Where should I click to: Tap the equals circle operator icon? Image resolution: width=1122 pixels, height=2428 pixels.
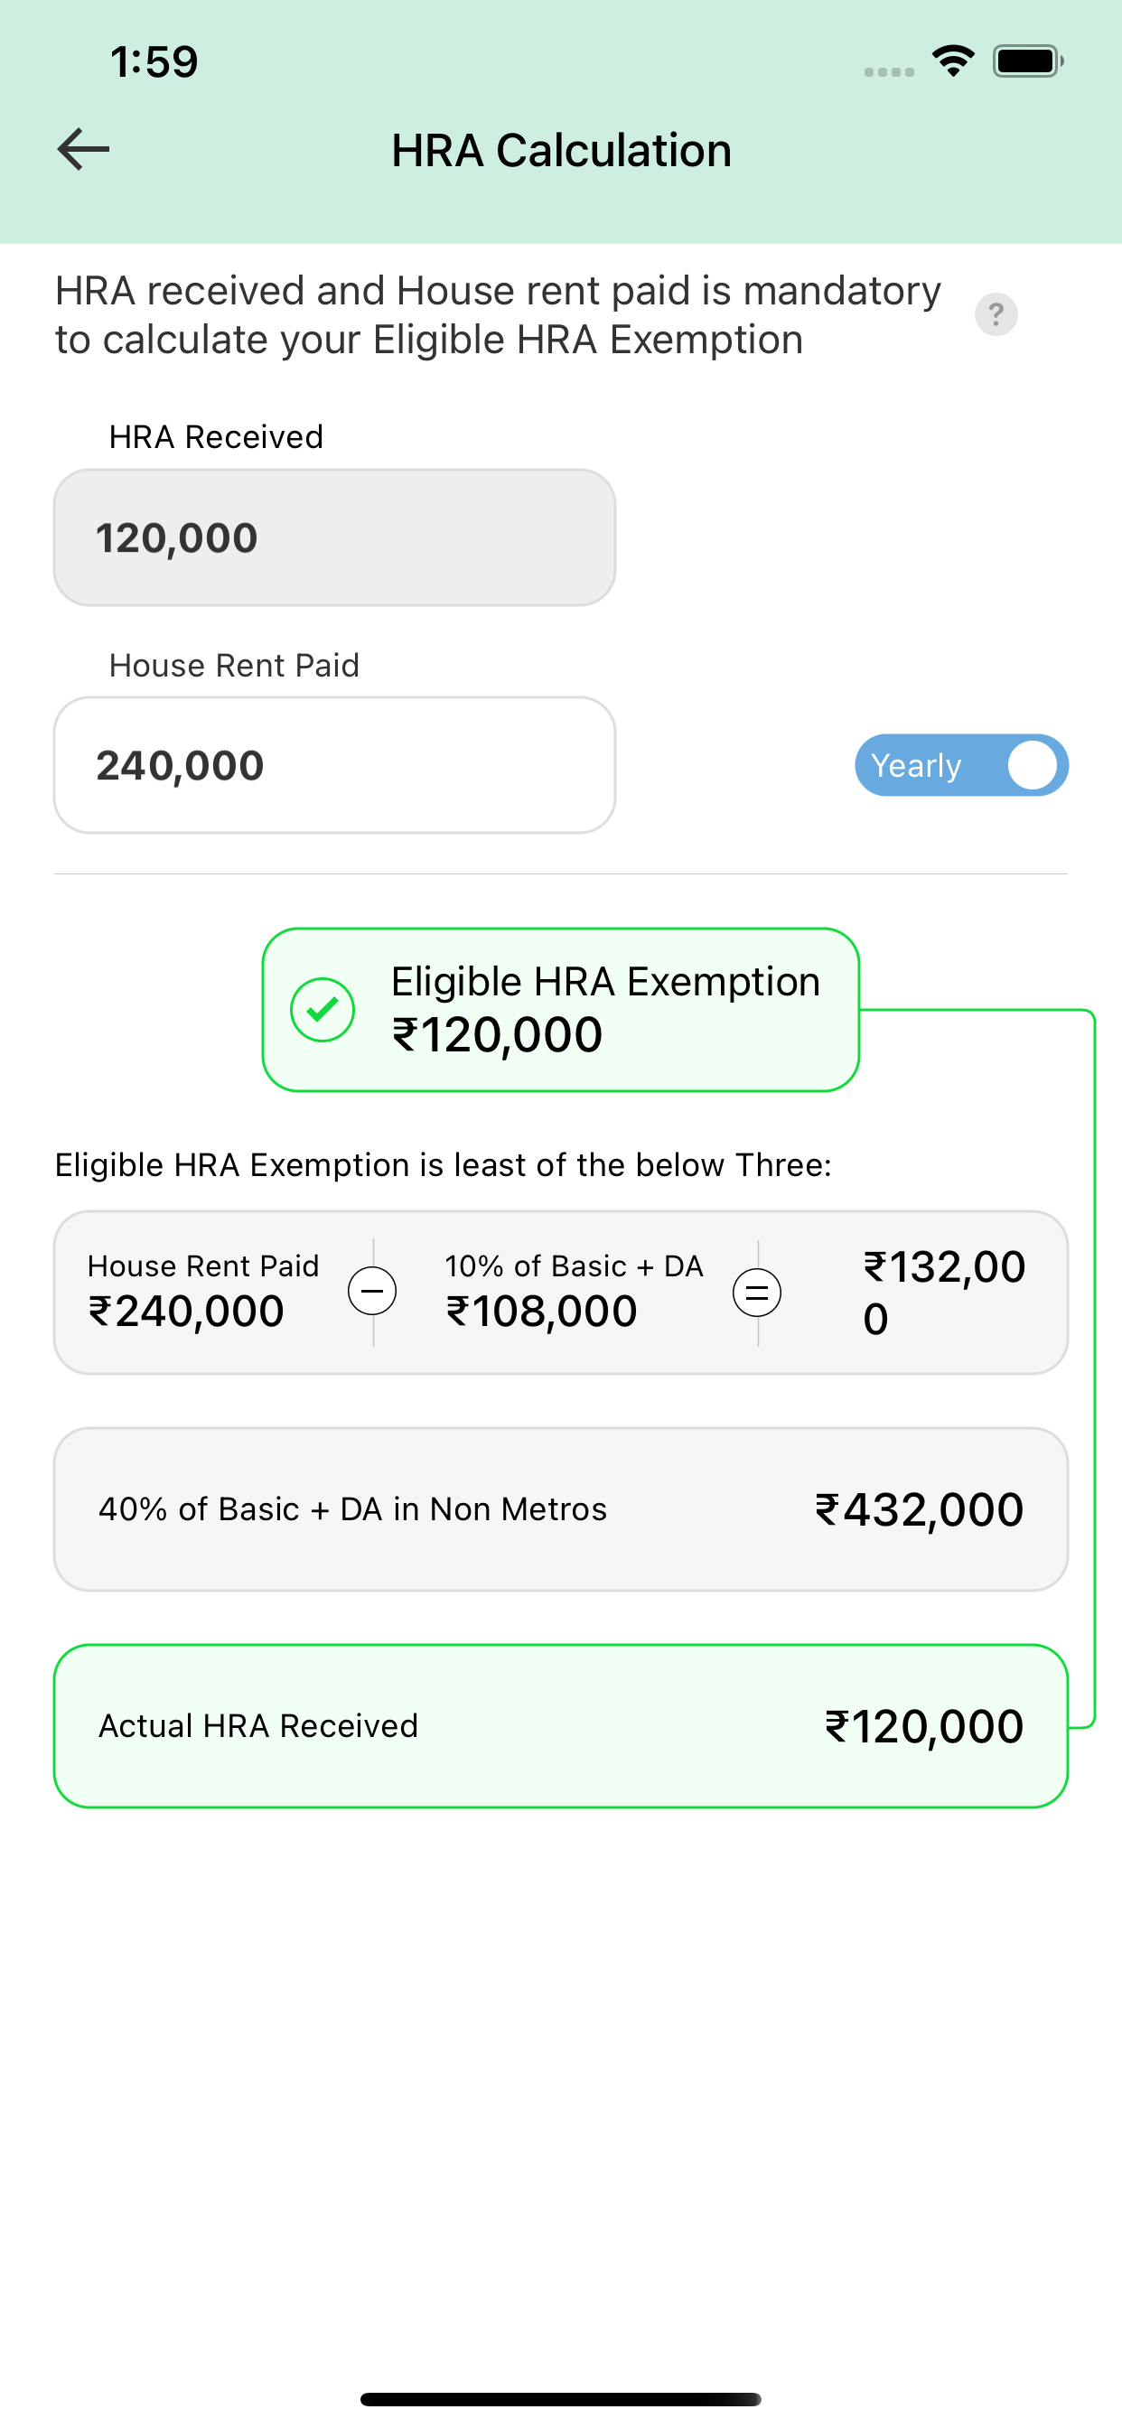757,1293
